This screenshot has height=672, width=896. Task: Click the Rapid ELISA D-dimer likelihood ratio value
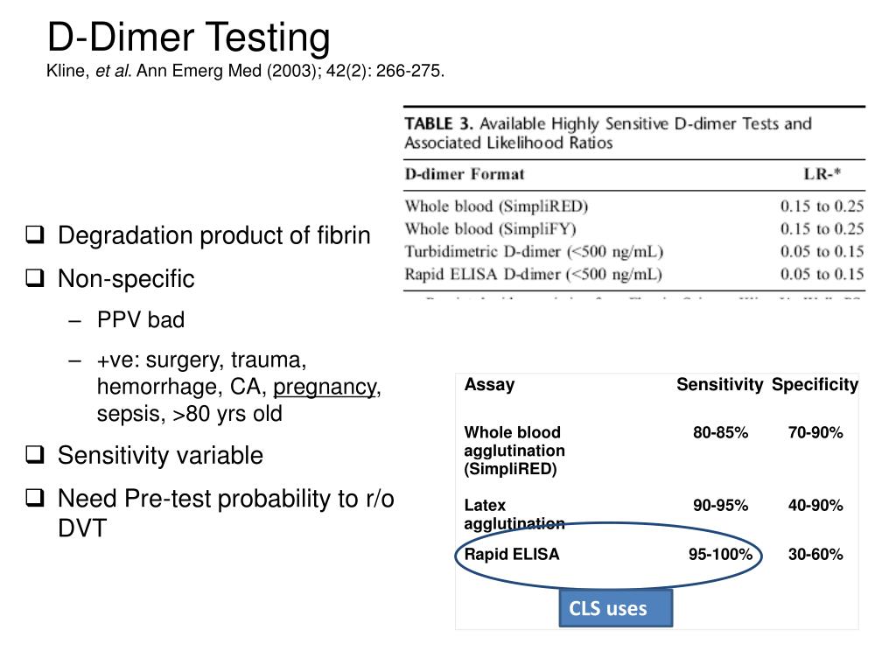[822, 274]
